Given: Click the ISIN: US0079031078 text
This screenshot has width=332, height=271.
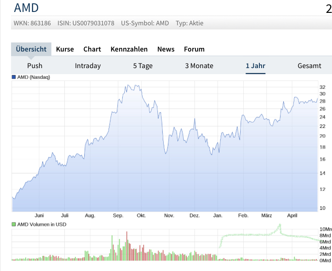Looking at the screenshot, I should pos(86,23).
